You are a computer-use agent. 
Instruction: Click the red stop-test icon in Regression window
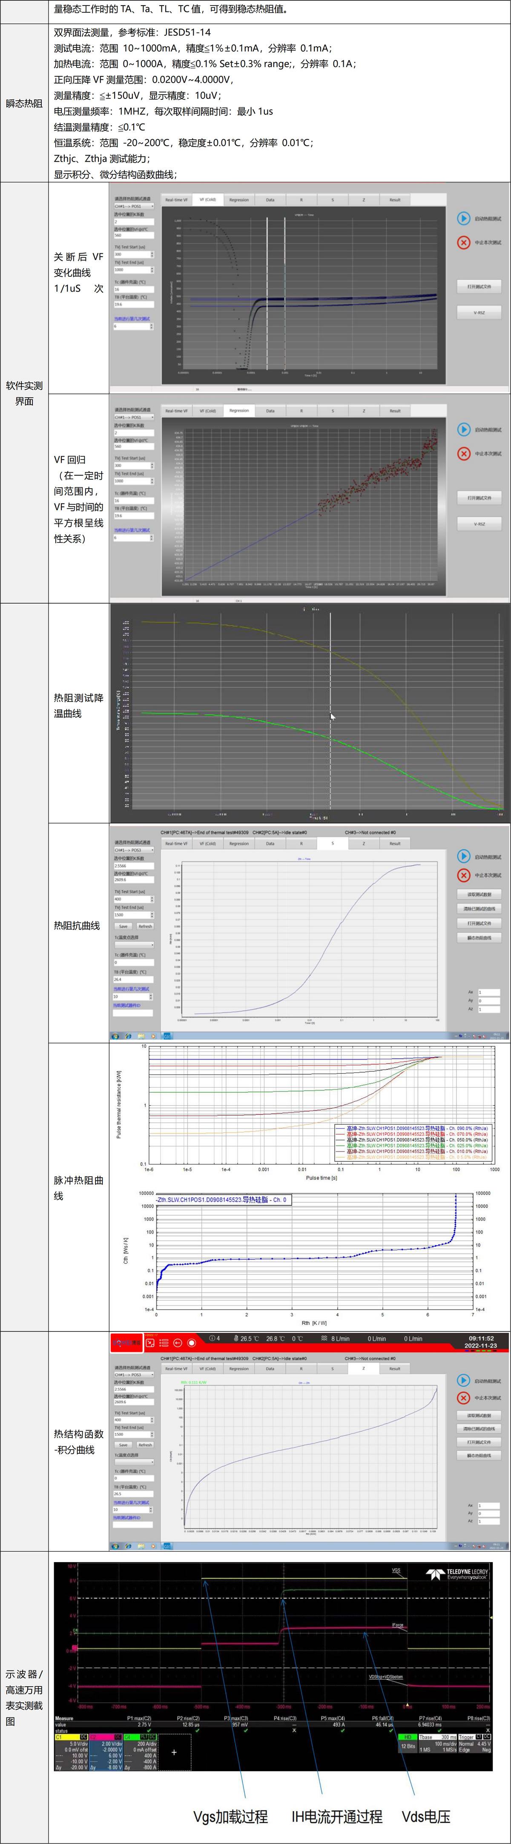click(464, 454)
